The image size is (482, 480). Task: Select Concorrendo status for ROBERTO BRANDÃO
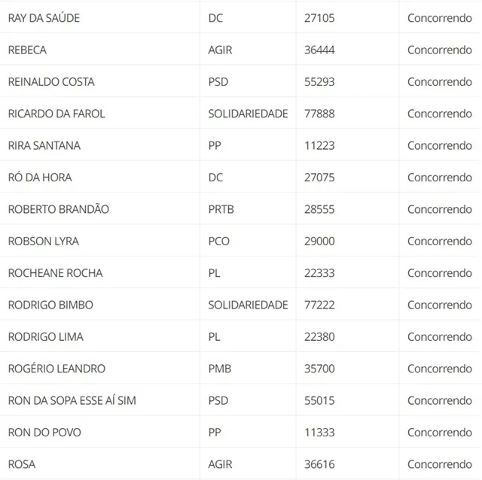[x=440, y=210]
